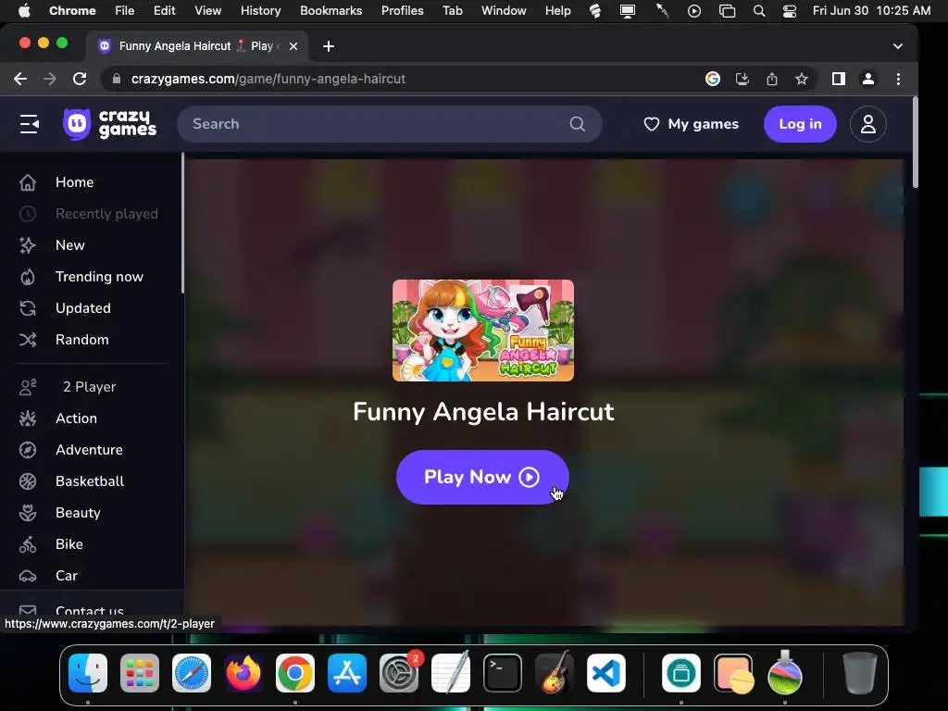Image resolution: width=948 pixels, height=711 pixels.
Task: Click the Bike cyclist icon
Action: click(28, 544)
